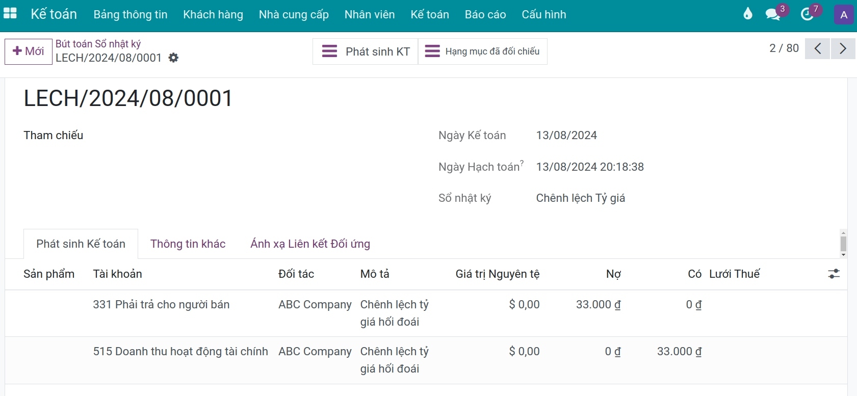Image resolution: width=857 pixels, height=396 pixels.
Task: Click credit value 33.000 ₫ in 515 row
Action: click(x=679, y=351)
